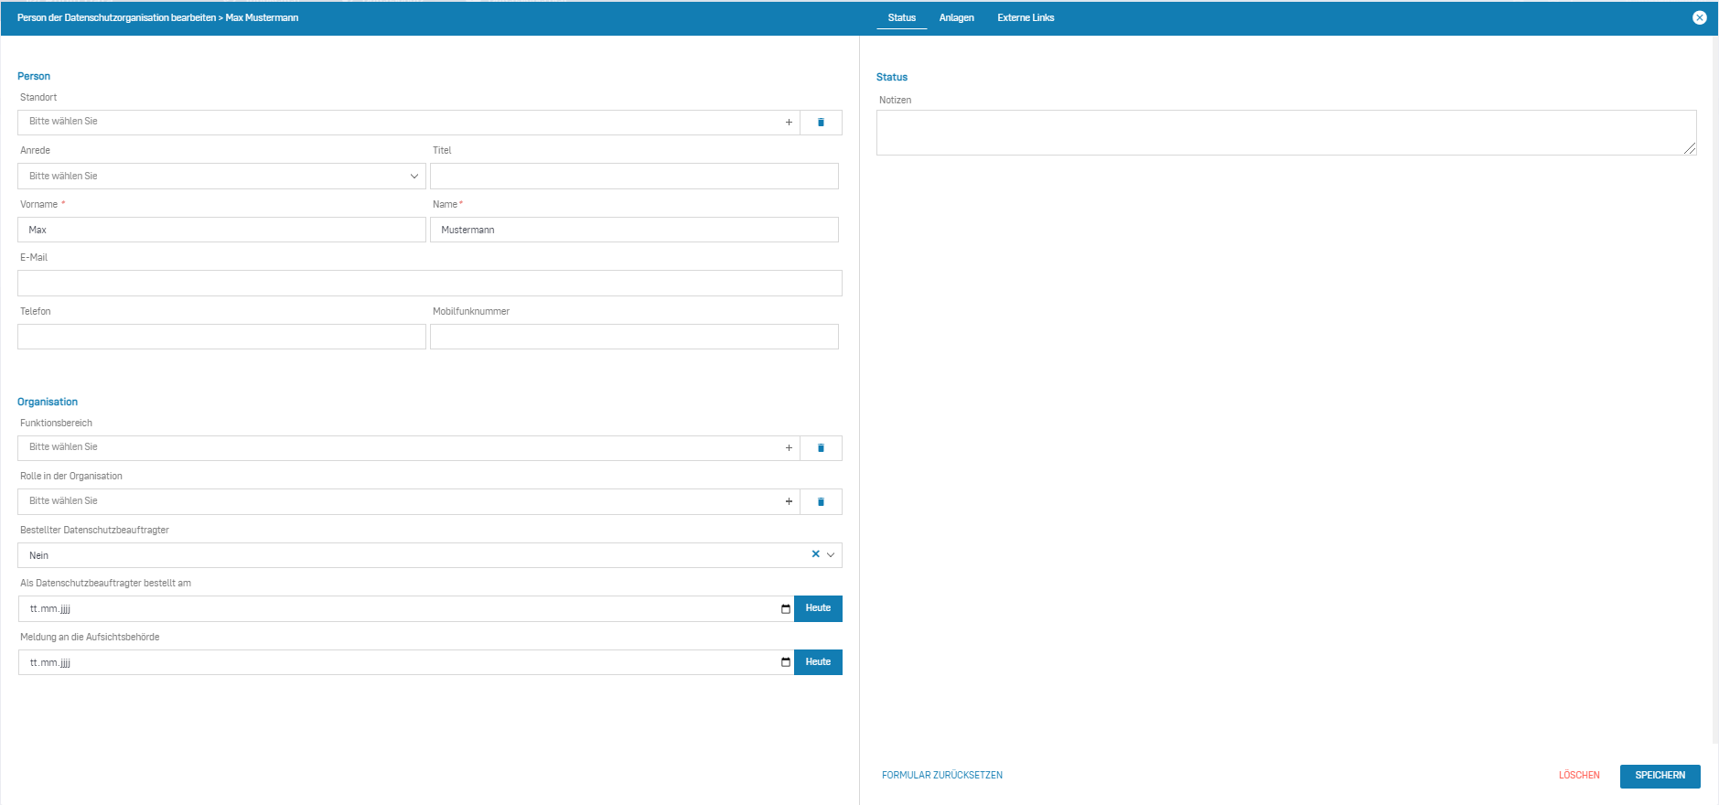Screen dimensions: 1719x805
Task: Click the Löschen button
Action: [x=1579, y=776]
